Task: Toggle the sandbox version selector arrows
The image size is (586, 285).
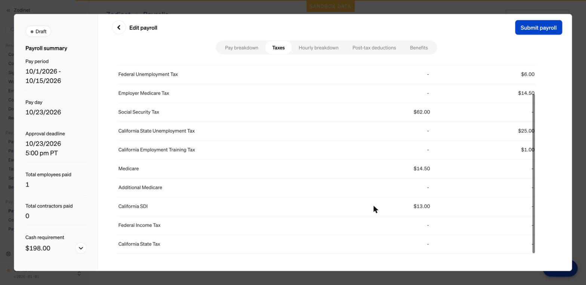Action: pos(79,274)
